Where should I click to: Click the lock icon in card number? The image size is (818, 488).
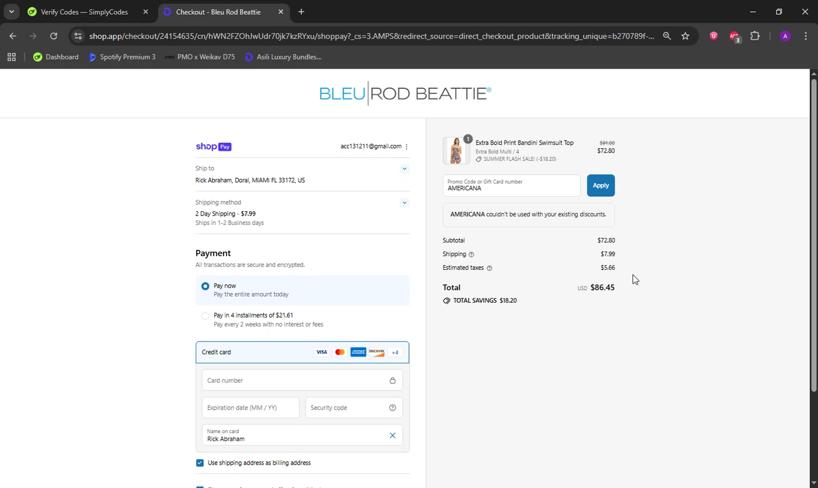pyautogui.click(x=392, y=381)
